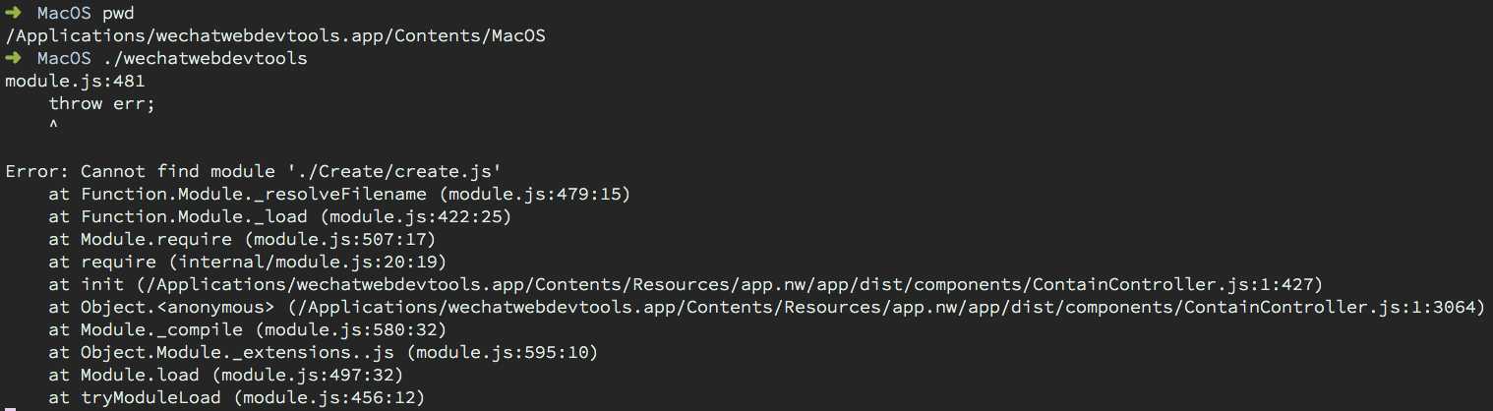Click the caret symbol under throw err
Viewport: 1493px width, 411px height.
point(53,127)
